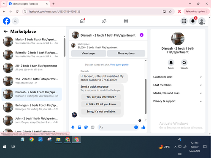Open the emoji picker in message box

pyautogui.click(x=136, y=127)
